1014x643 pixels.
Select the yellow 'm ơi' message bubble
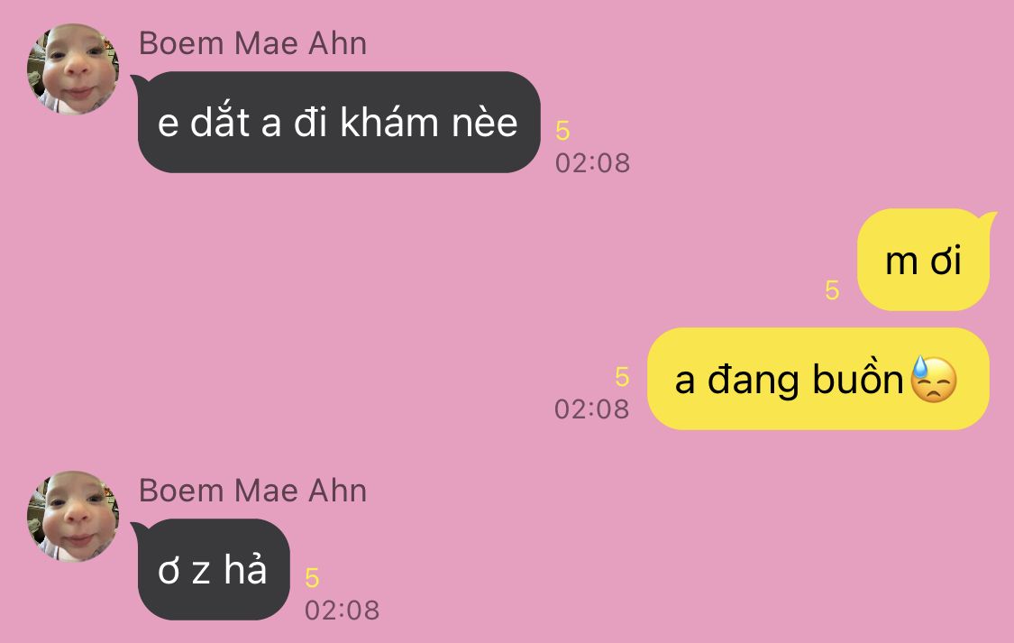click(x=925, y=260)
